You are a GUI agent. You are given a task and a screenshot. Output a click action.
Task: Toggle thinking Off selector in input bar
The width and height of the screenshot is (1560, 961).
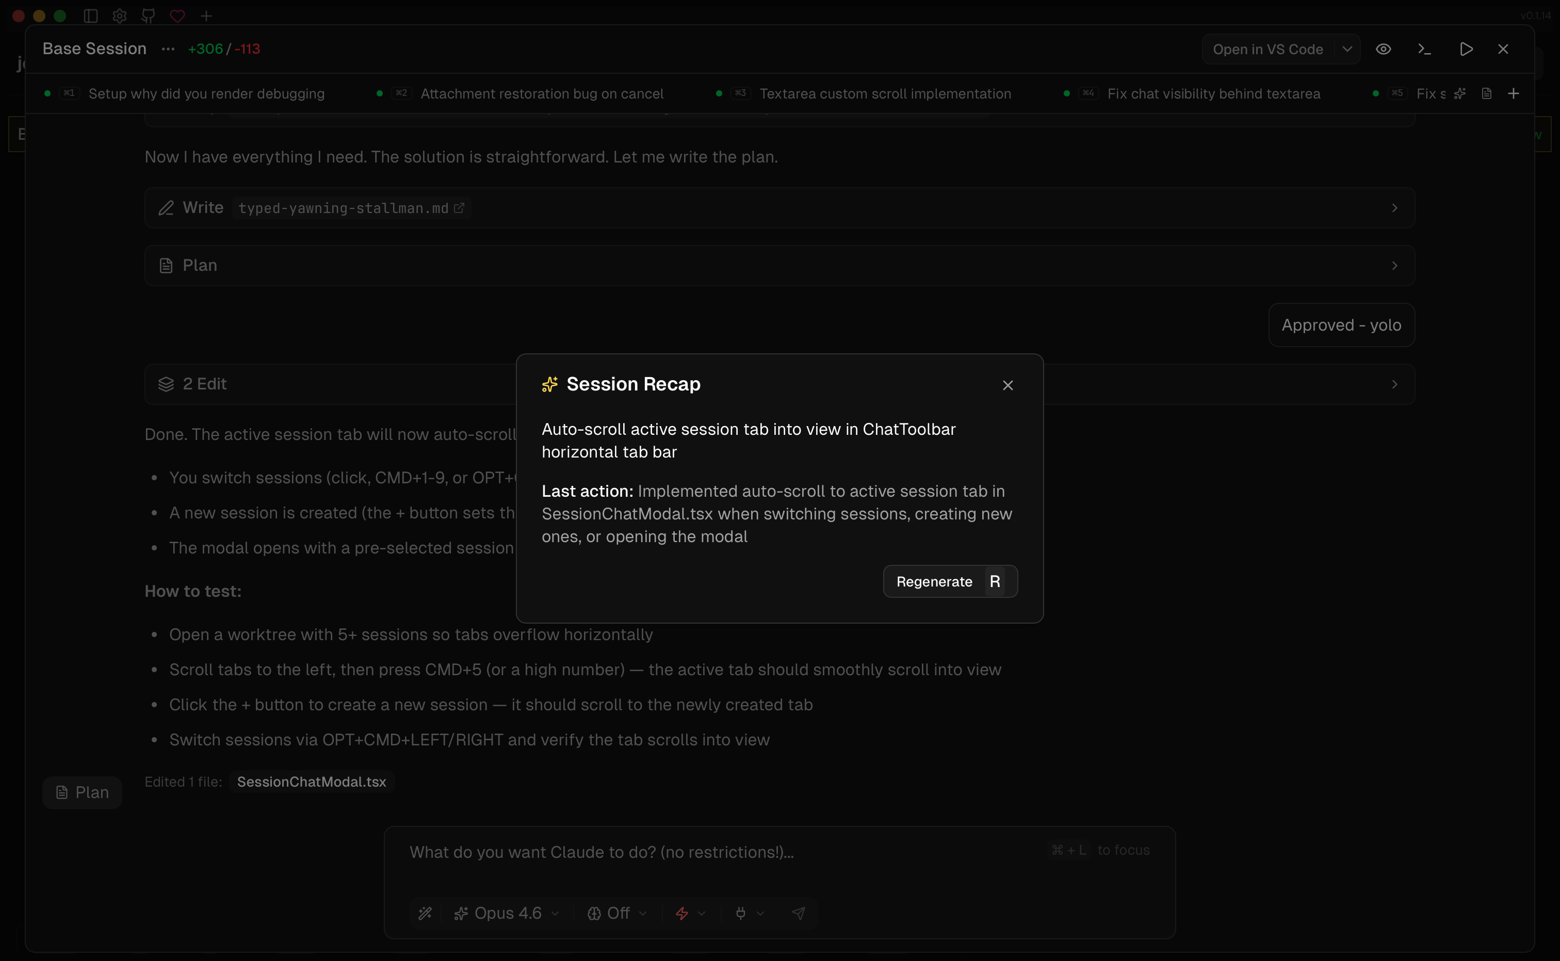coord(617,914)
